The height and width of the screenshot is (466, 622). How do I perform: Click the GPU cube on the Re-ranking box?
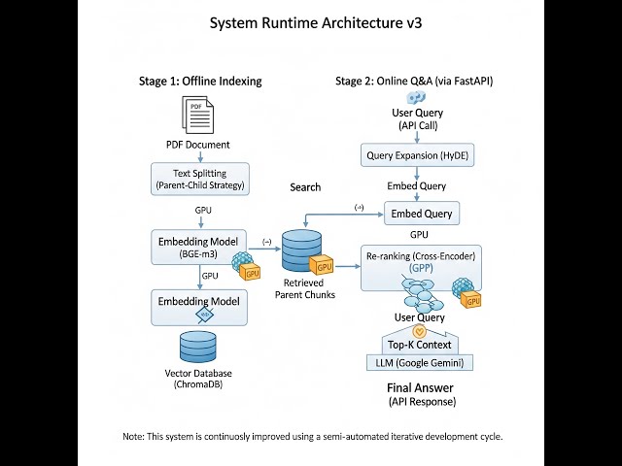[x=470, y=300]
